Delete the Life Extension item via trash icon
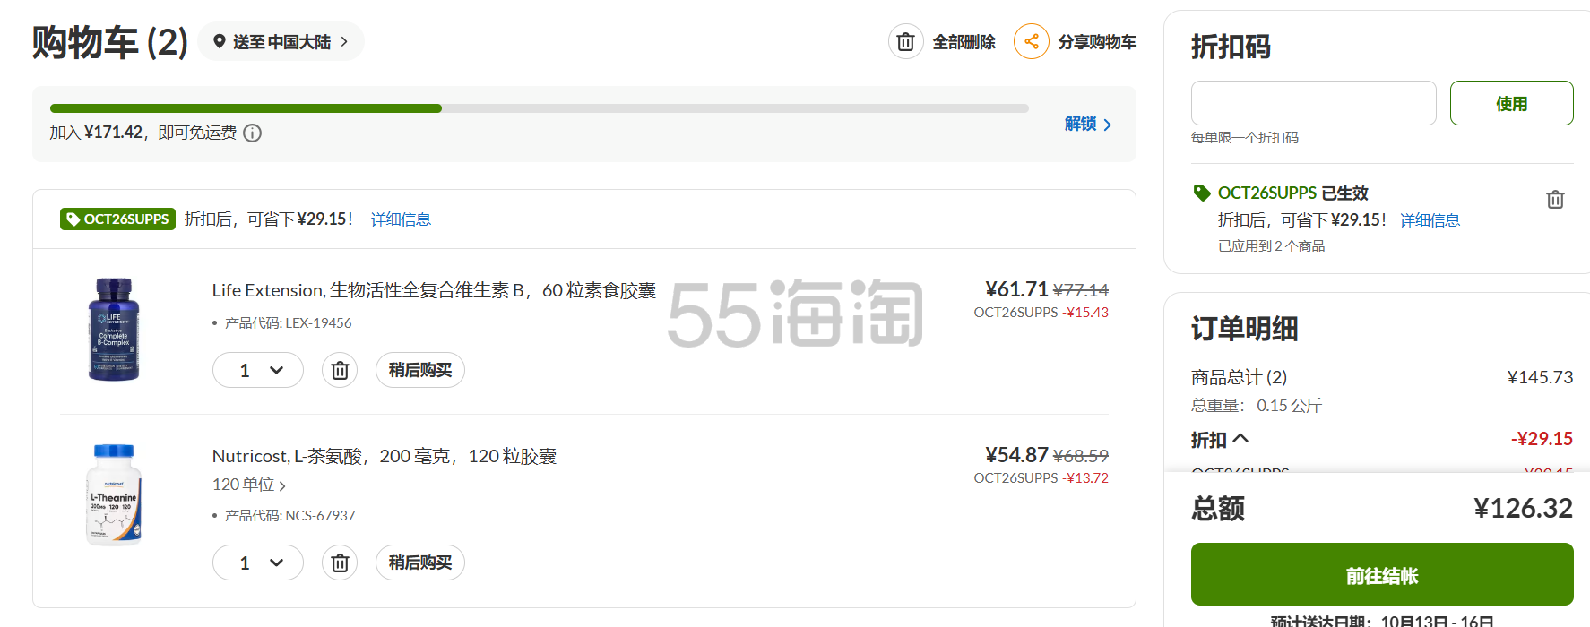Screen dimensions: 1590x627 click(340, 370)
